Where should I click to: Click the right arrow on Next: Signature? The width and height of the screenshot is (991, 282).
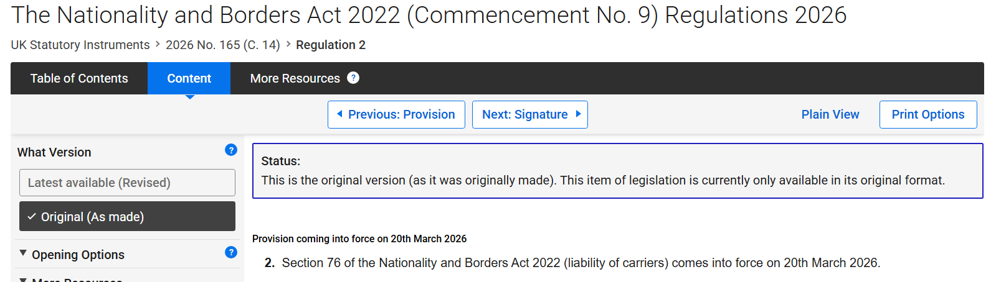[578, 114]
